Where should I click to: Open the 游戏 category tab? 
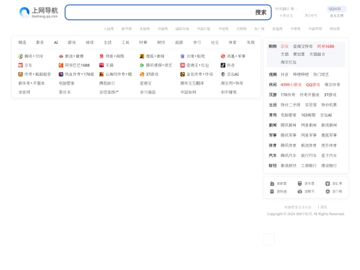click(x=71, y=43)
